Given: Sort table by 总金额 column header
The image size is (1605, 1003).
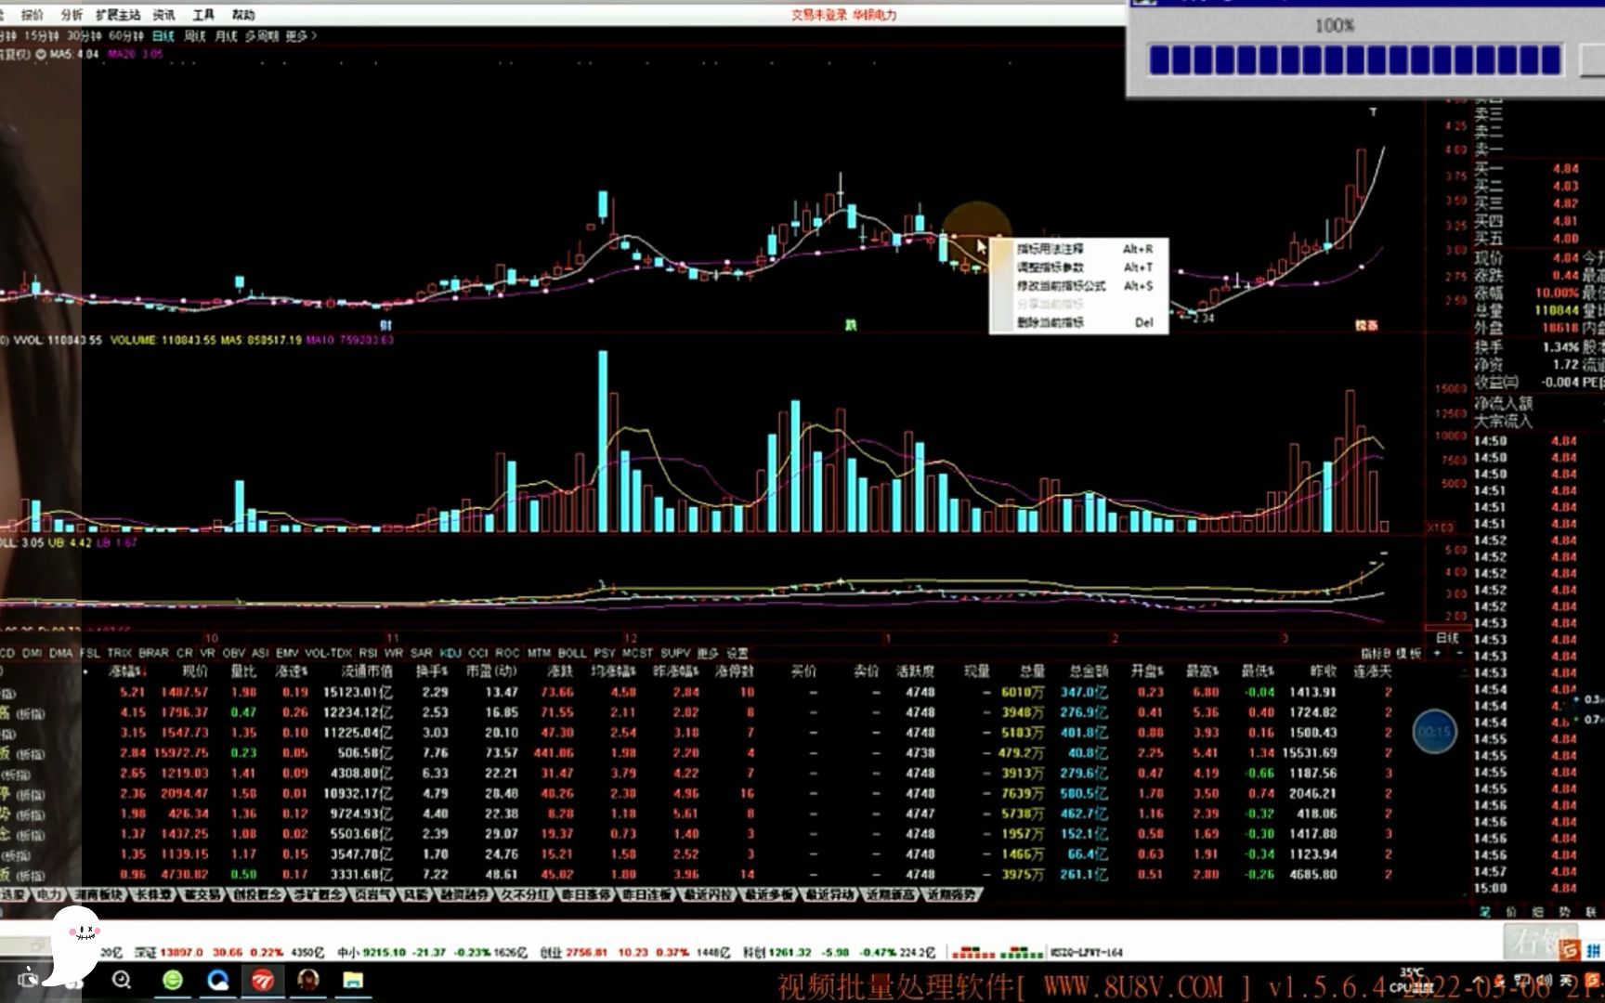Looking at the screenshot, I should [x=1089, y=671].
